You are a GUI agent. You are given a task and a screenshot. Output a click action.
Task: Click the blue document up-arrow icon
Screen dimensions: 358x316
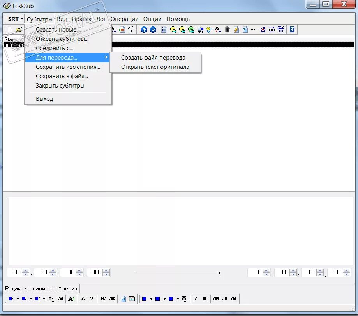pos(292,30)
